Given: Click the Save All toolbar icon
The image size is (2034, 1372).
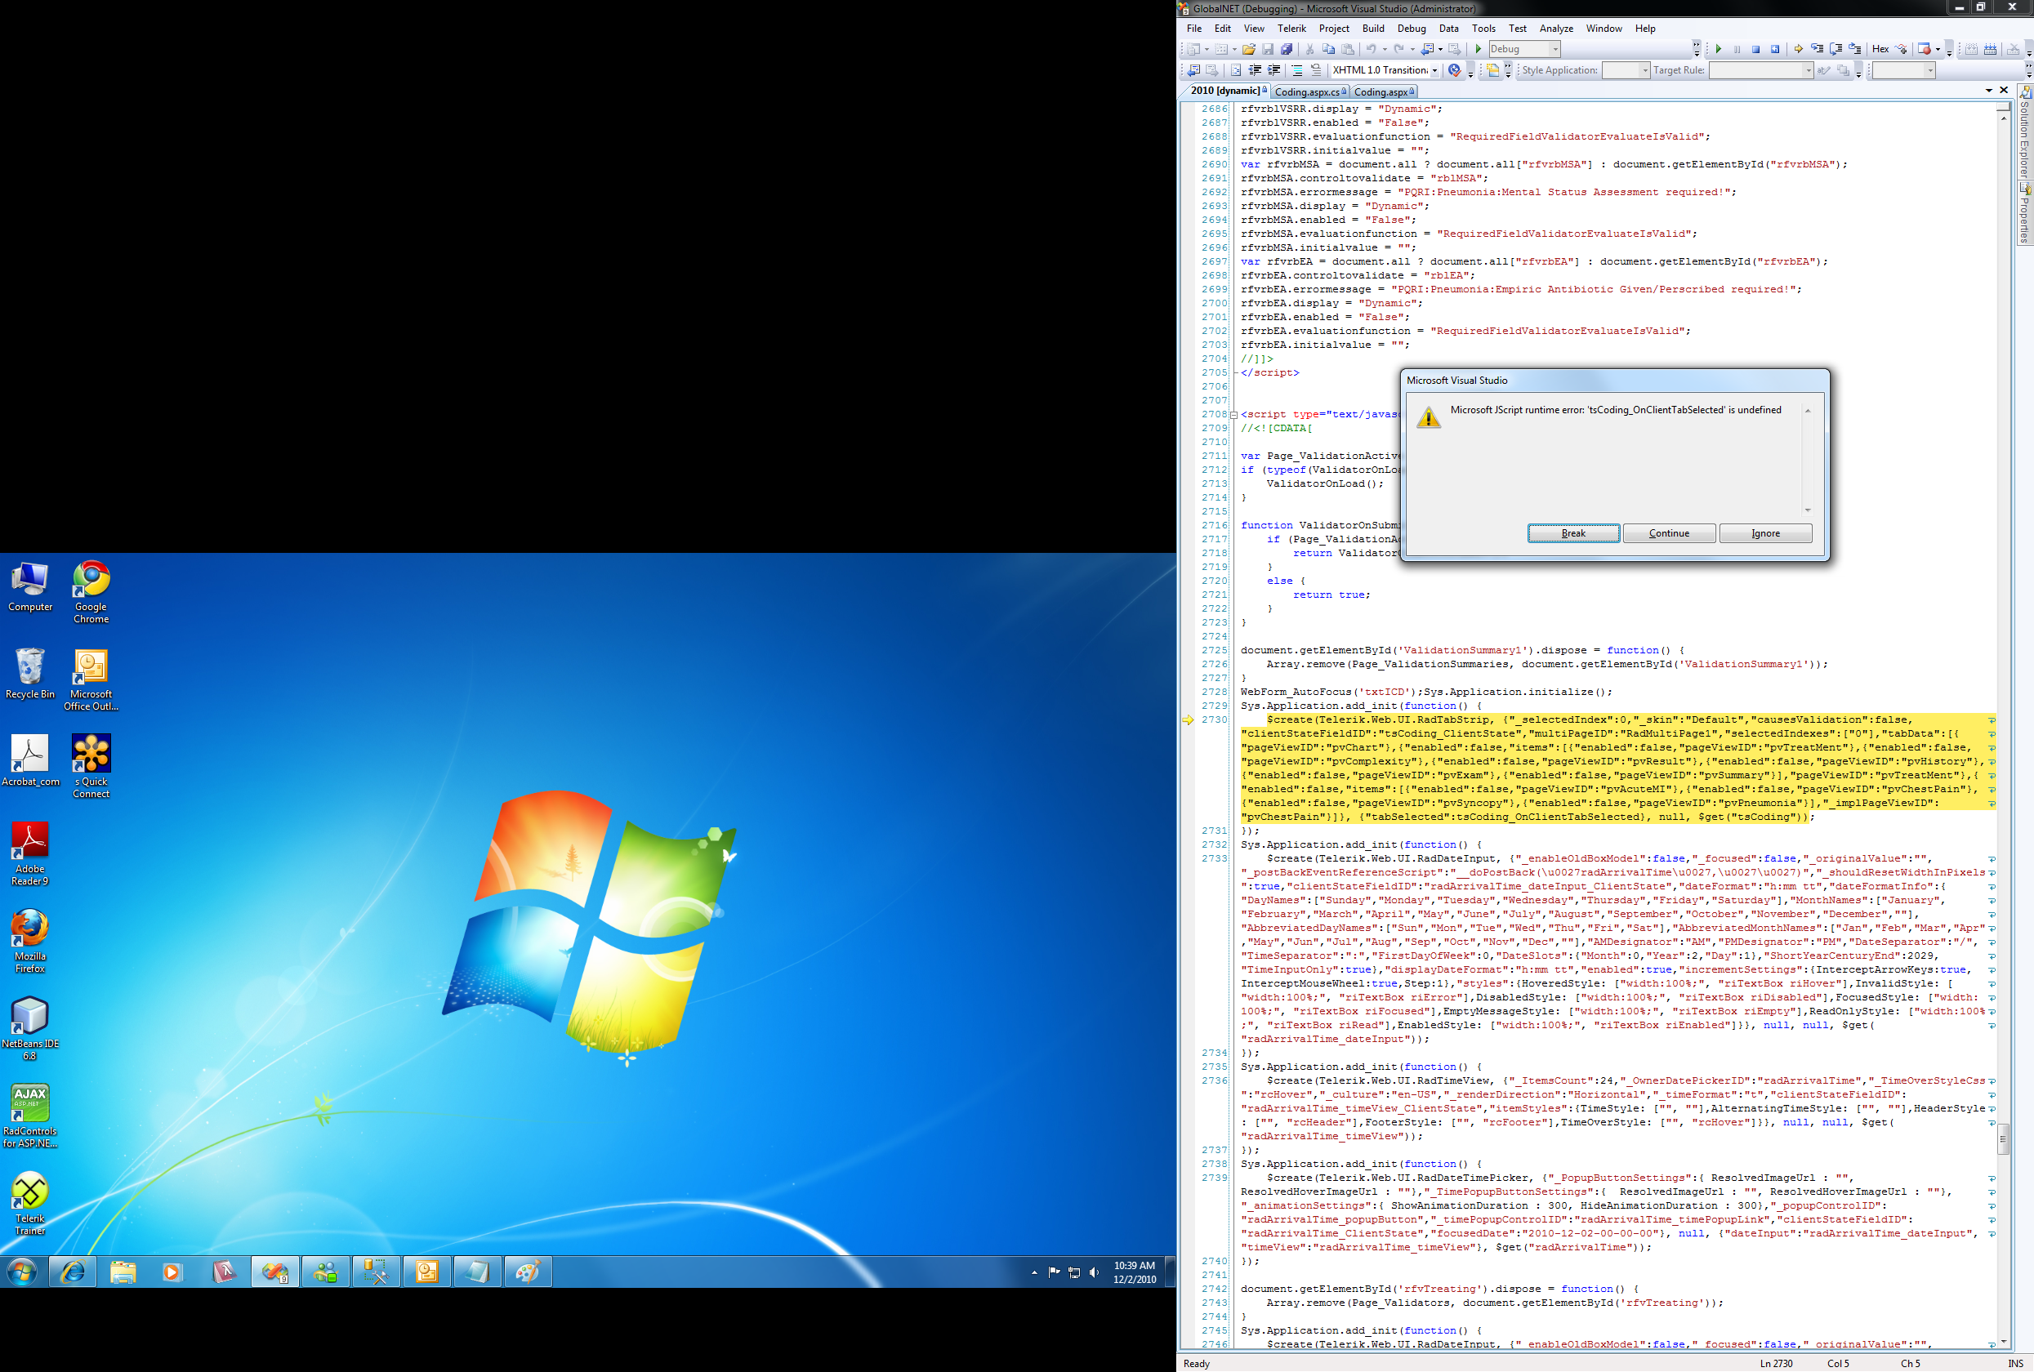Looking at the screenshot, I should pyautogui.click(x=1286, y=50).
